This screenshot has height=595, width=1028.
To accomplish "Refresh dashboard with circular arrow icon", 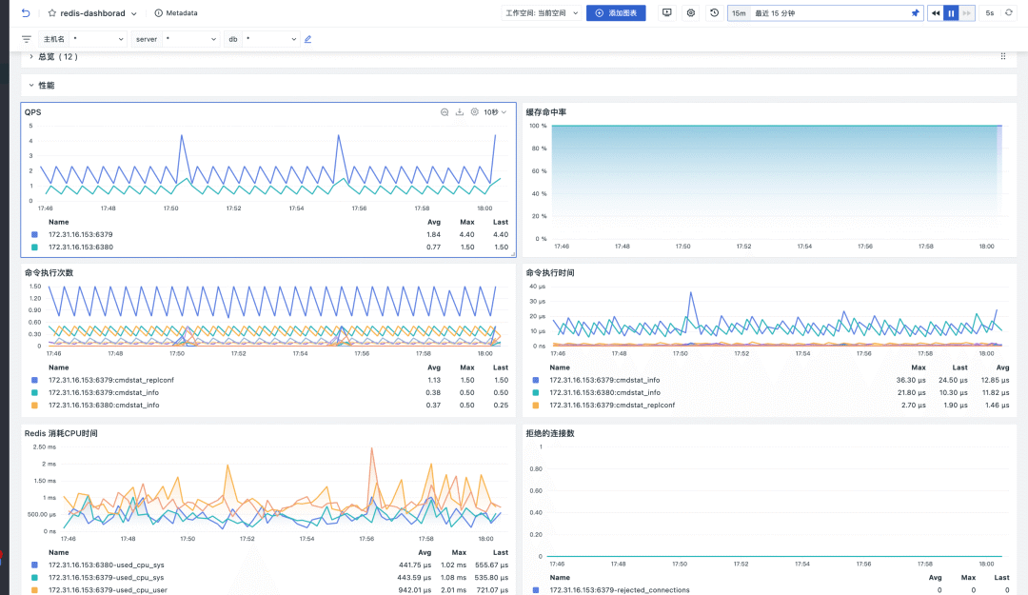I will click(1008, 12).
